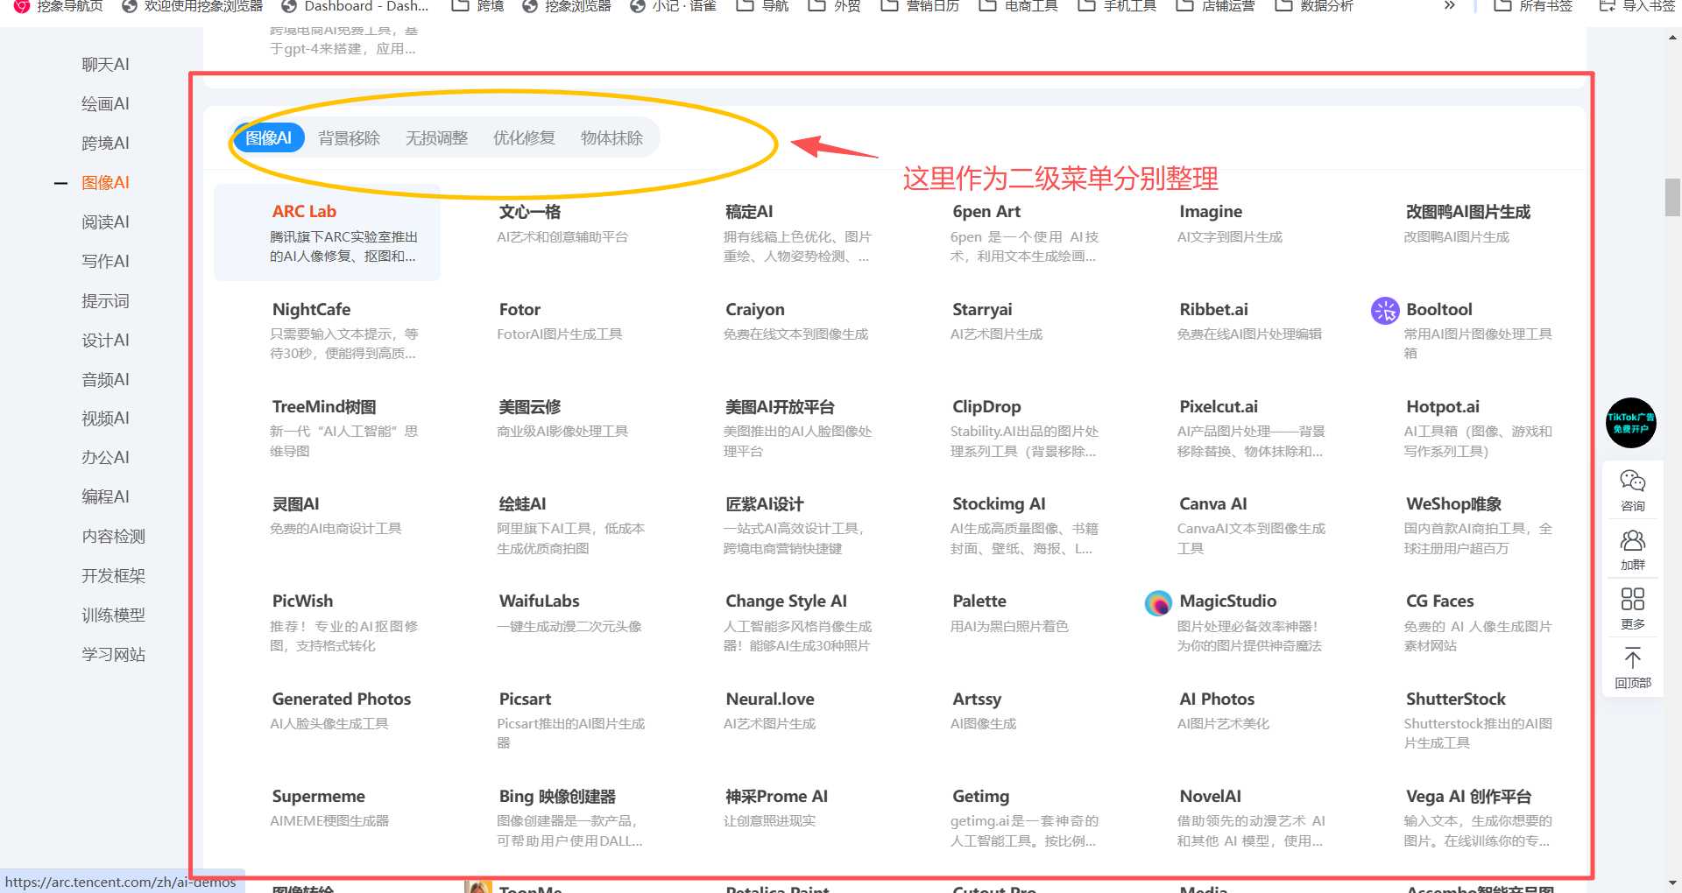Open the ClipDrop tool link
Screen dimensions: 1682x893
(x=986, y=407)
